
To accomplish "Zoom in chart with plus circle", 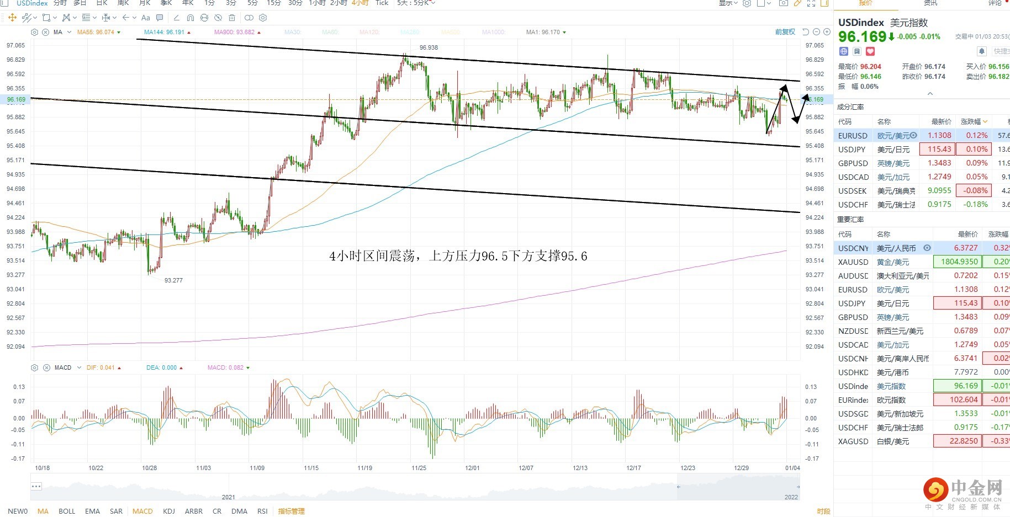I will [x=827, y=32].
